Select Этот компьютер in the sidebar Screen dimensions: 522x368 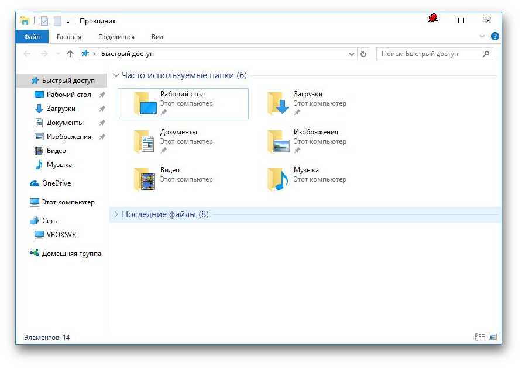click(x=68, y=202)
